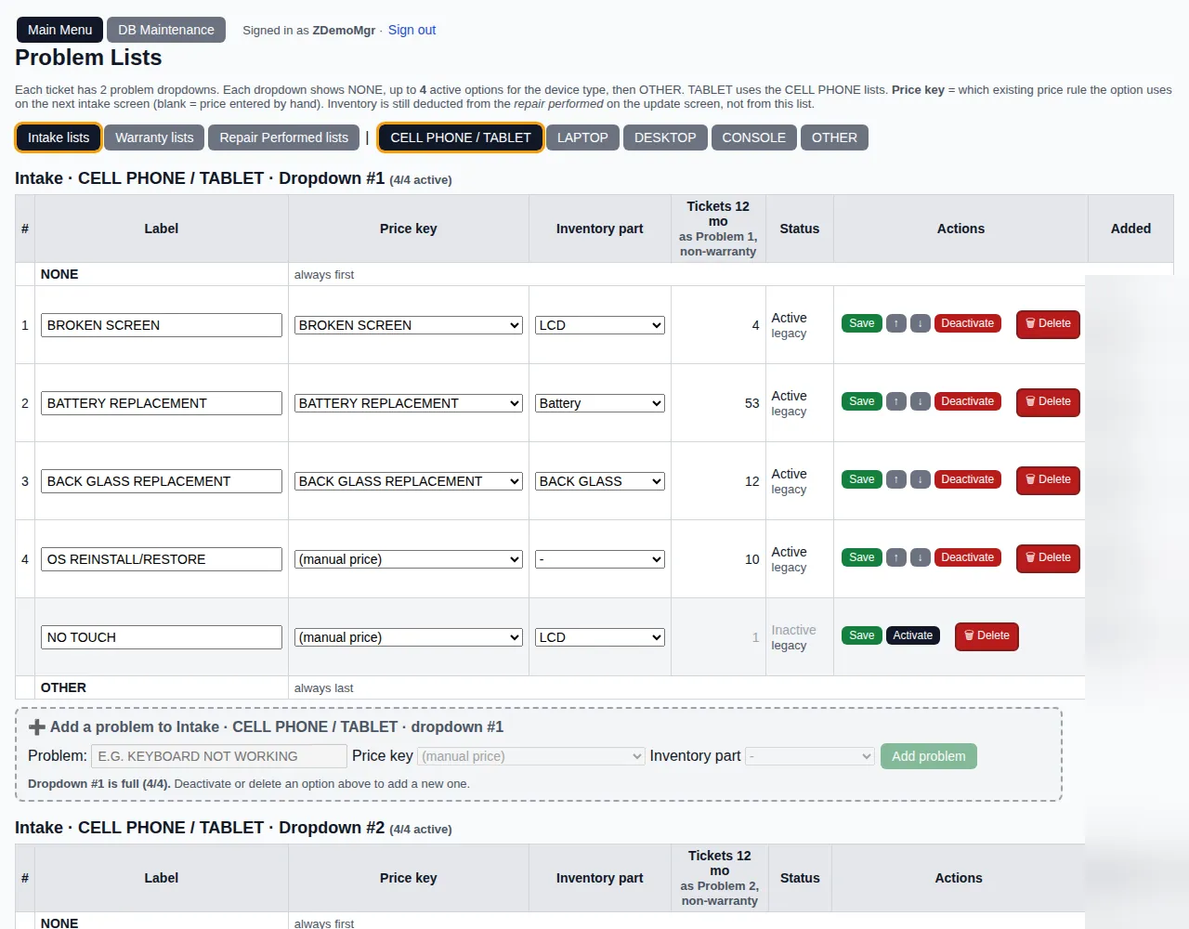
Task: Open the Battery inventory part dropdown
Action: tap(600, 403)
